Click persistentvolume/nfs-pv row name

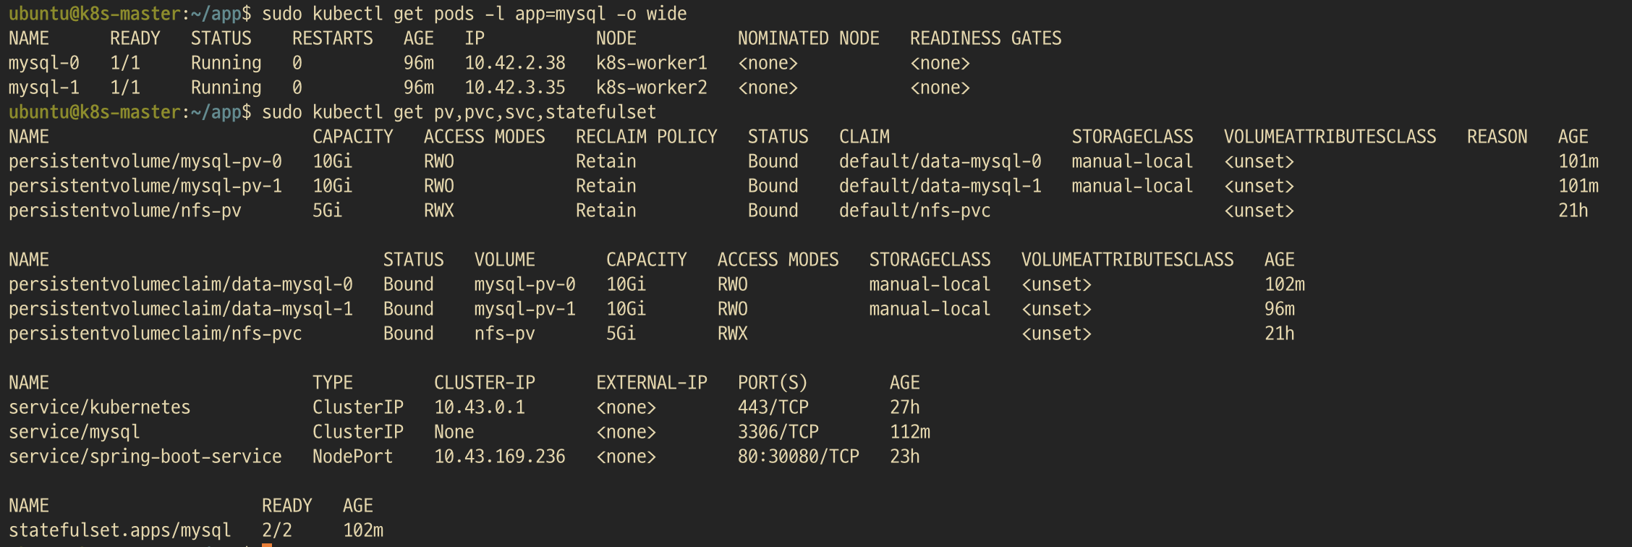pos(125,211)
